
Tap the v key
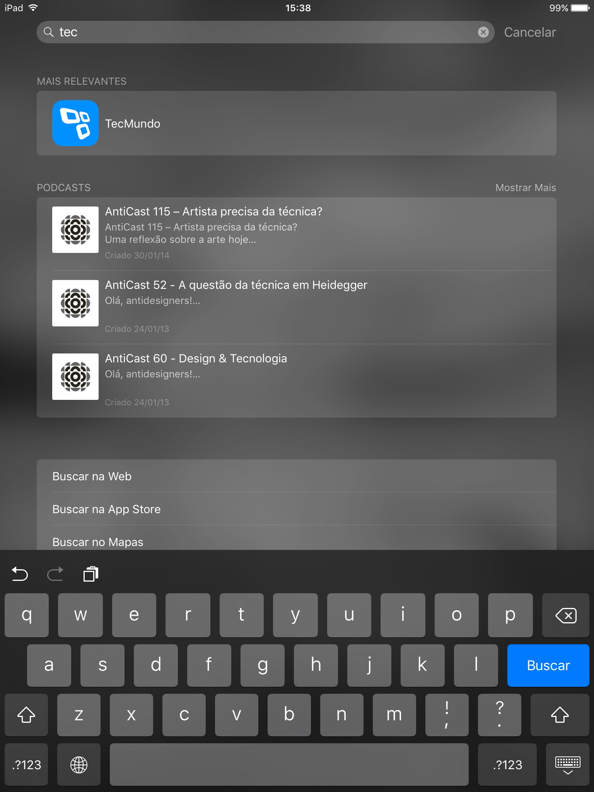[237, 715]
